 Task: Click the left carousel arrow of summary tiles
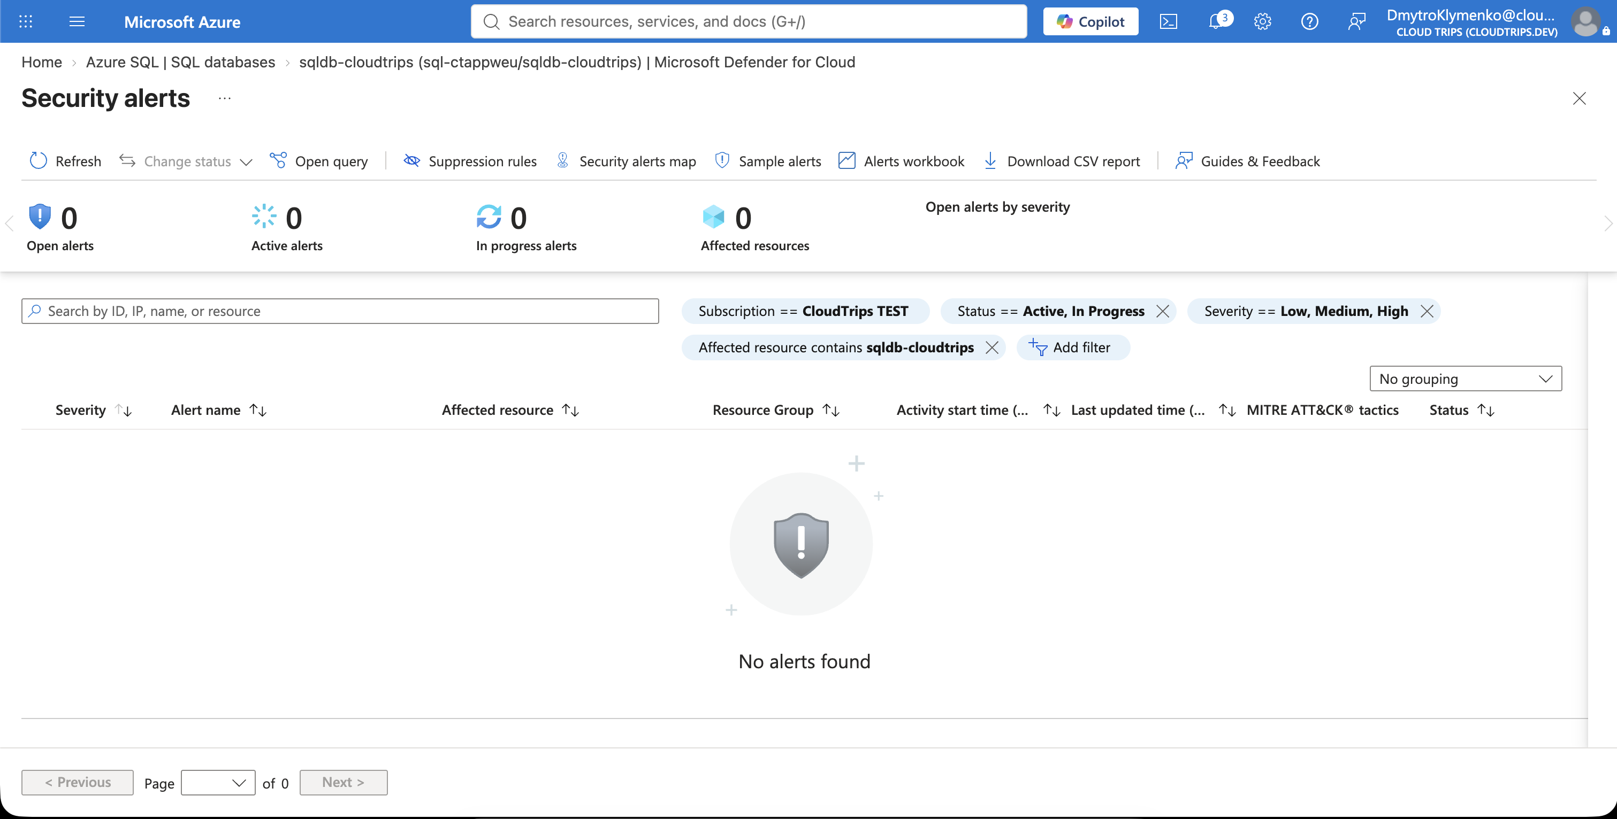point(9,223)
